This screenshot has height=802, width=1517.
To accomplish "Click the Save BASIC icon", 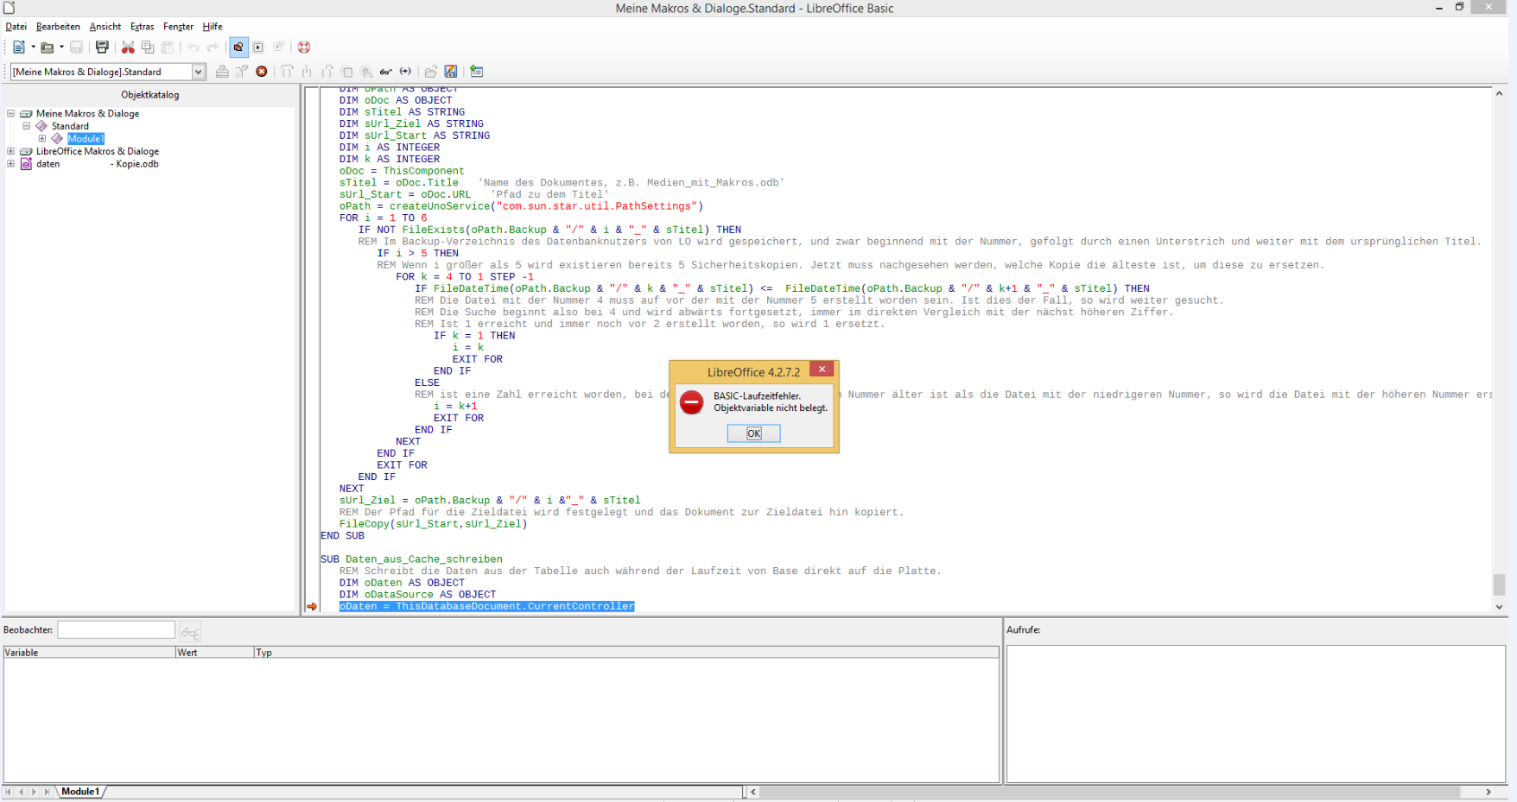I will coord(451,72).
